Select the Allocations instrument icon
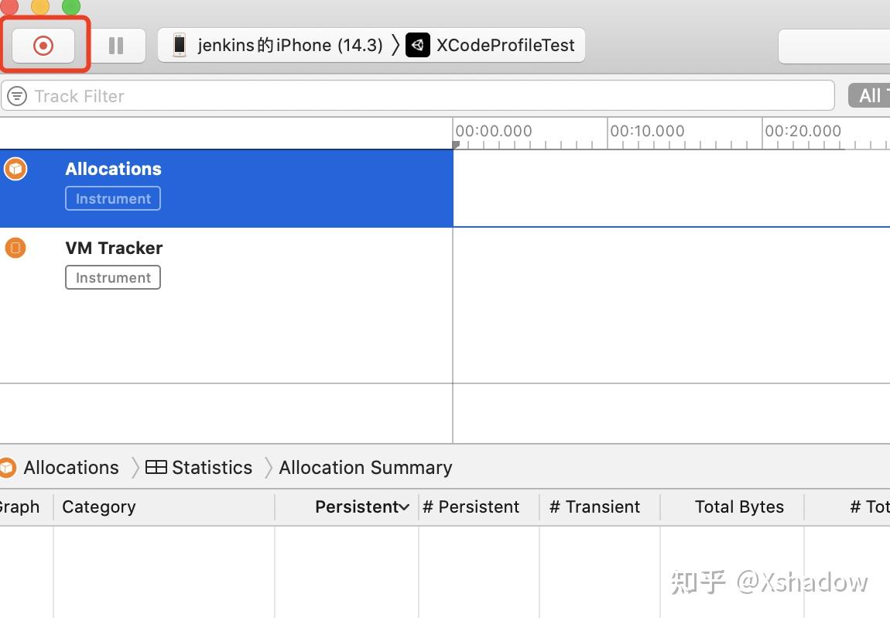Viewport: 890px width, 618px height. [x=15, y=168]
